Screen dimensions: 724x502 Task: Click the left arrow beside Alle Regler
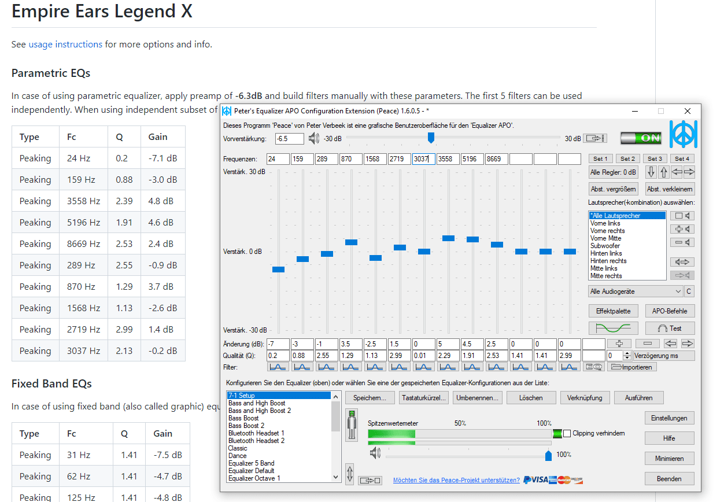(677, 172)
